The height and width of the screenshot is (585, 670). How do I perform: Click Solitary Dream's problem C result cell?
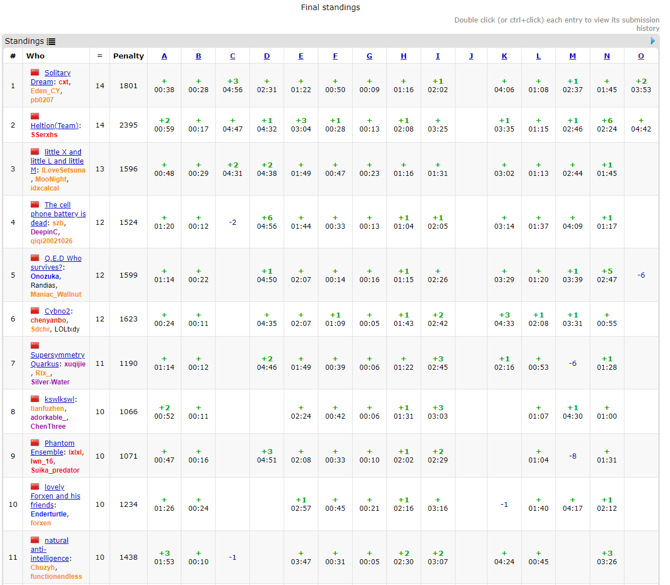[233, 85]
